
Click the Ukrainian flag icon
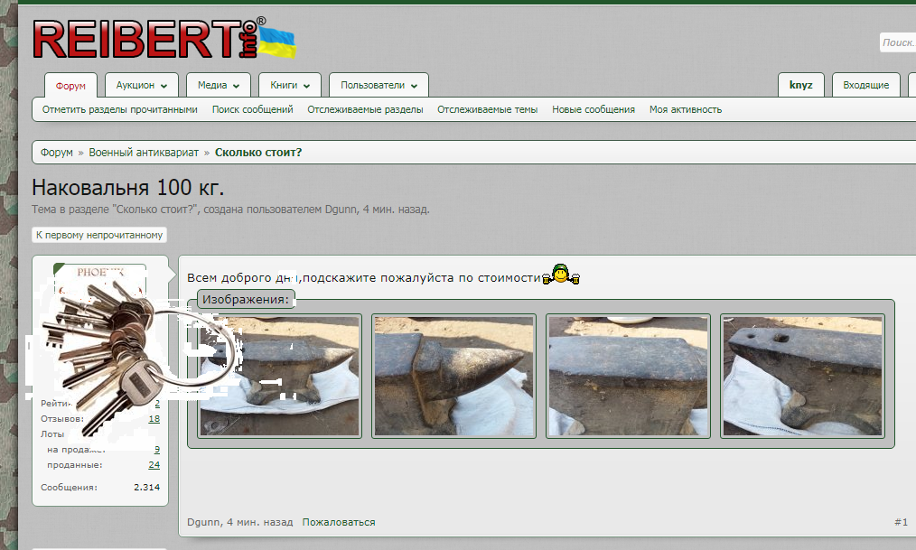coord(278,42)
